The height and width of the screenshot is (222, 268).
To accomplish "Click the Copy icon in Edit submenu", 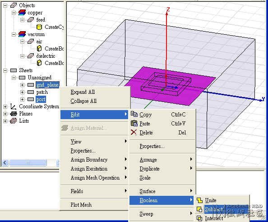I will point(134,114).
